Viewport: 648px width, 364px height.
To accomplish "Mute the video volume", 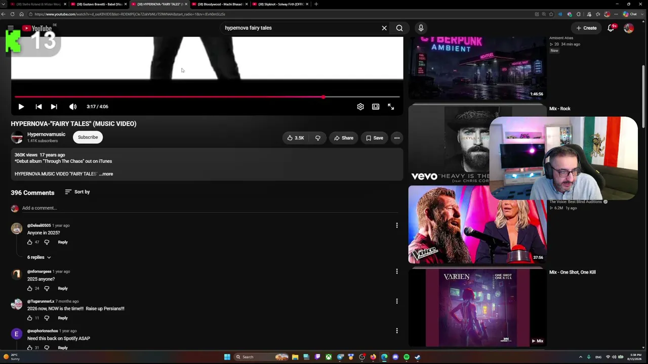I will point(73,107).
